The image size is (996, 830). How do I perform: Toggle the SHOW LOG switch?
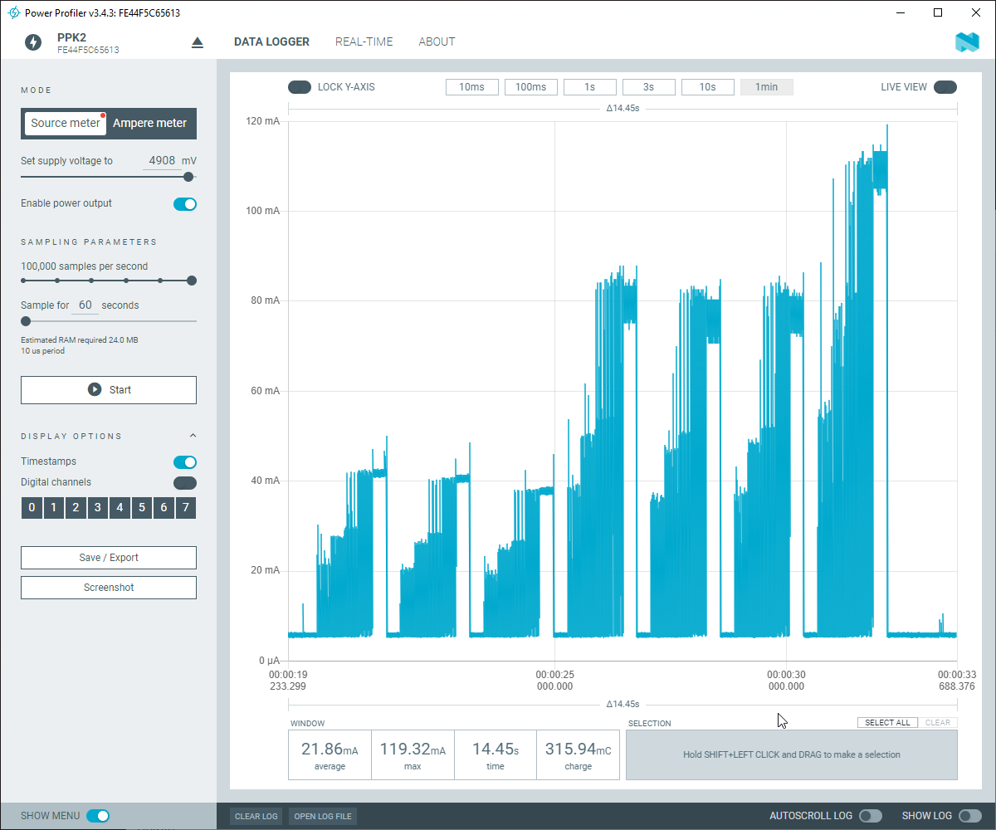pos(970,816)
